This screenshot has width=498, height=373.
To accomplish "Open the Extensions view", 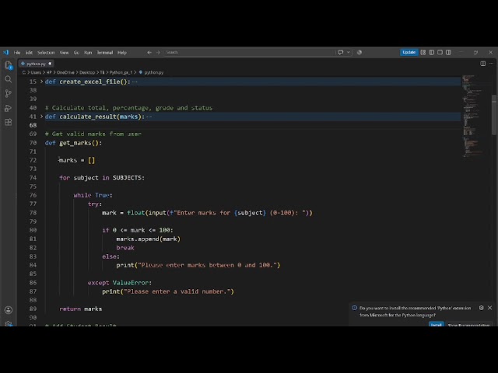I will [x=9, y=122].
